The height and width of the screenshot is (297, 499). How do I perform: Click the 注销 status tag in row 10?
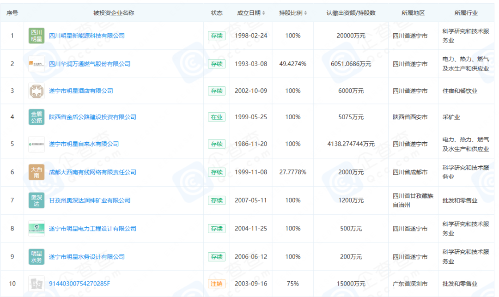[217, 284]
